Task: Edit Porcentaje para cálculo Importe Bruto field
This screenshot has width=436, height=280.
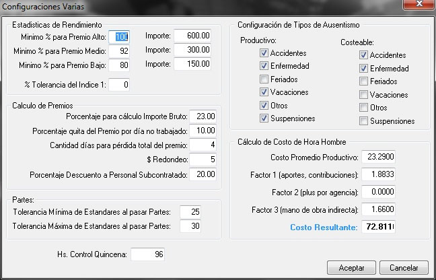Action: coord(203,116)
